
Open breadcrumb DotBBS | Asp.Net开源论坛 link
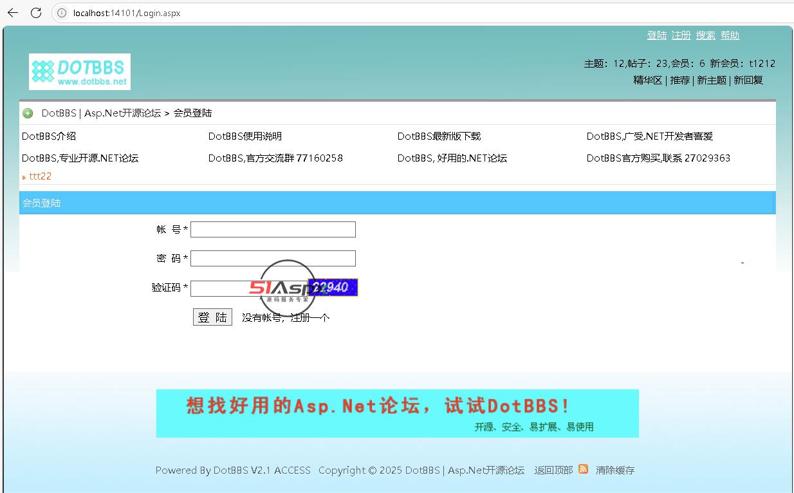pos(101,113)
